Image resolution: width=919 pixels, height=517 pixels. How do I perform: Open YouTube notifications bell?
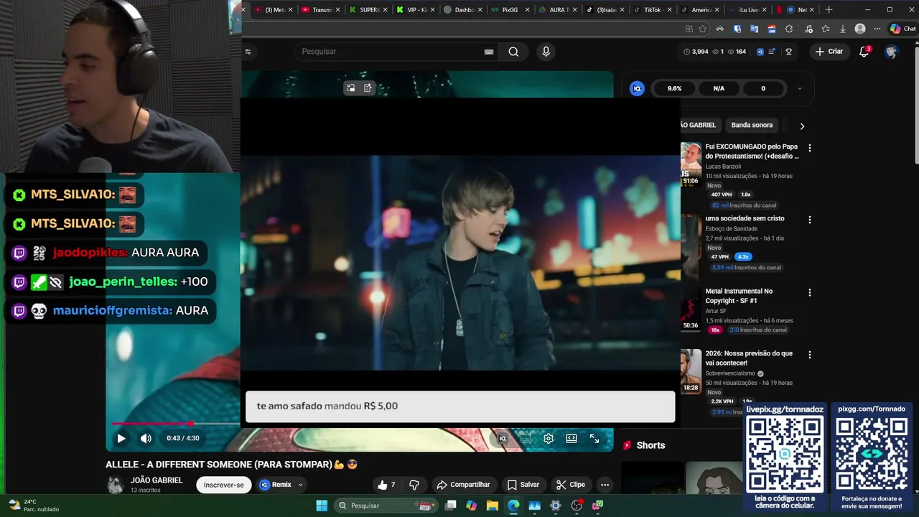click(864, 52)
